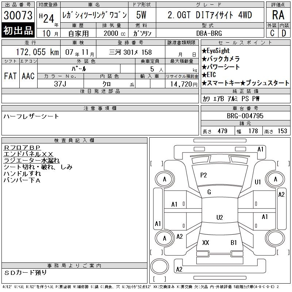
Task: Click the note ハンドルすれ
Action: (22, 174)
